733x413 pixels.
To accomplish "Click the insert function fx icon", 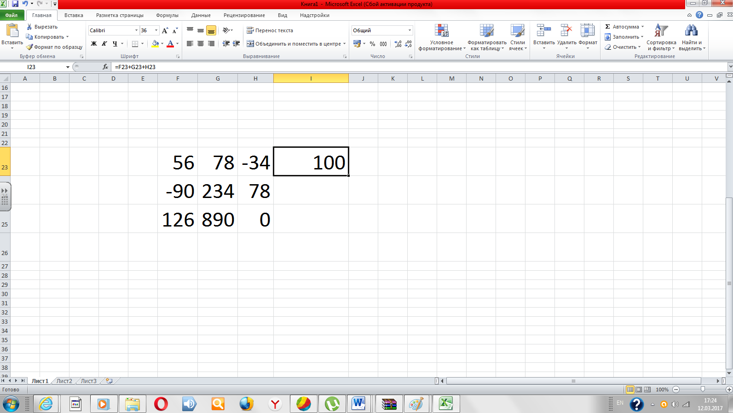I will (105, 67).
